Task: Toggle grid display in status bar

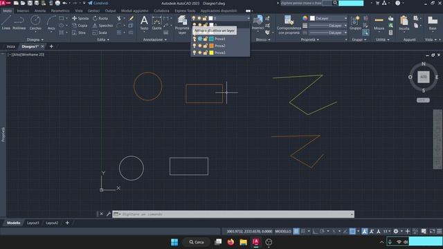Action: click(296, 231)
